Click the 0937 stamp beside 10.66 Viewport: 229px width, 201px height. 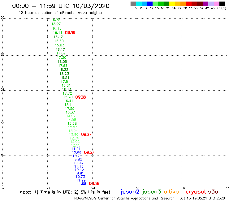click(89, 152)
